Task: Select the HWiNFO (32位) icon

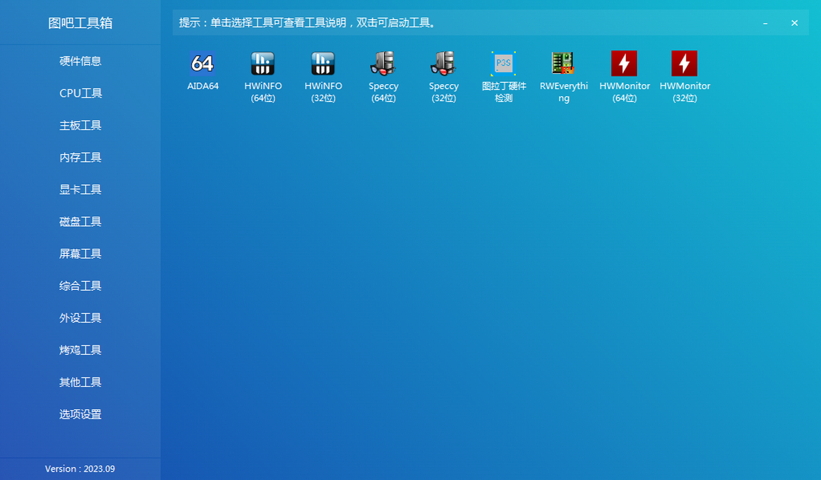Action: click(x=323, y=64)
